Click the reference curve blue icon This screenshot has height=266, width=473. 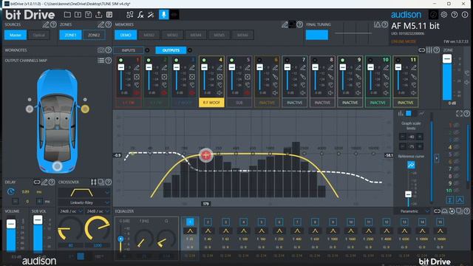click(x=411, y=165)
